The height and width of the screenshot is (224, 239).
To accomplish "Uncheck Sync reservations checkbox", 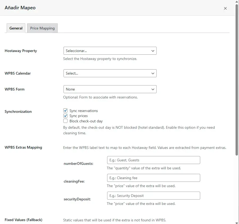I will pyautogui.click(x=65, y=110).
